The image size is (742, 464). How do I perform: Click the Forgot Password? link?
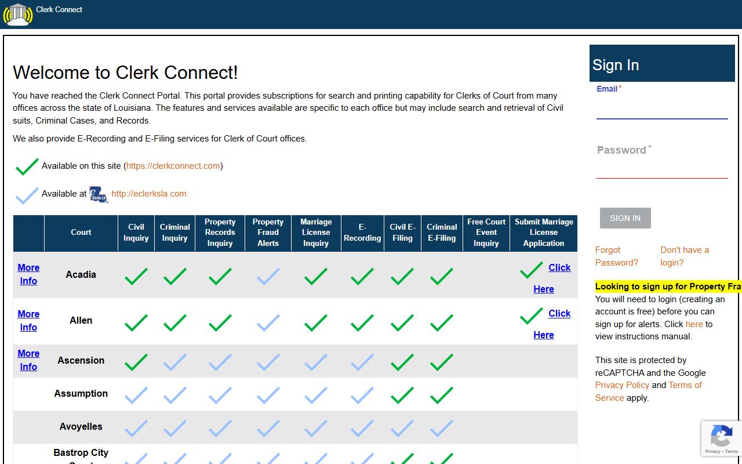click(x=616, y=256)
